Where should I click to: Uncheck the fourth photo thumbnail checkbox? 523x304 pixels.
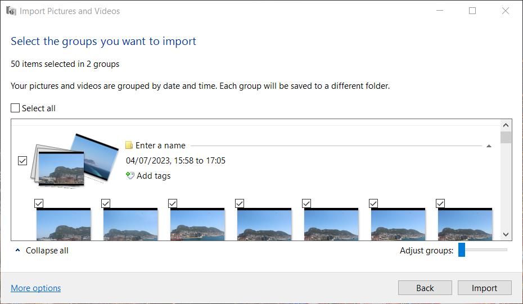pos(240,203)
